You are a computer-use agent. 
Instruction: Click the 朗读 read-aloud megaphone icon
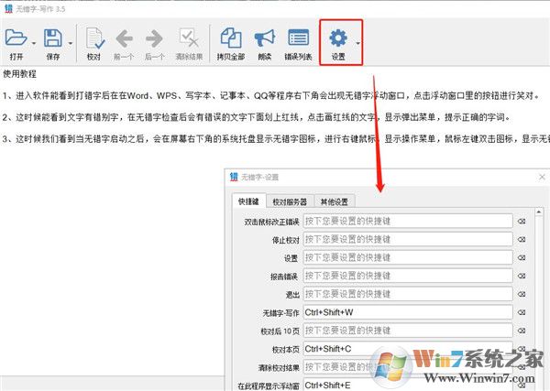pos(265,38)
